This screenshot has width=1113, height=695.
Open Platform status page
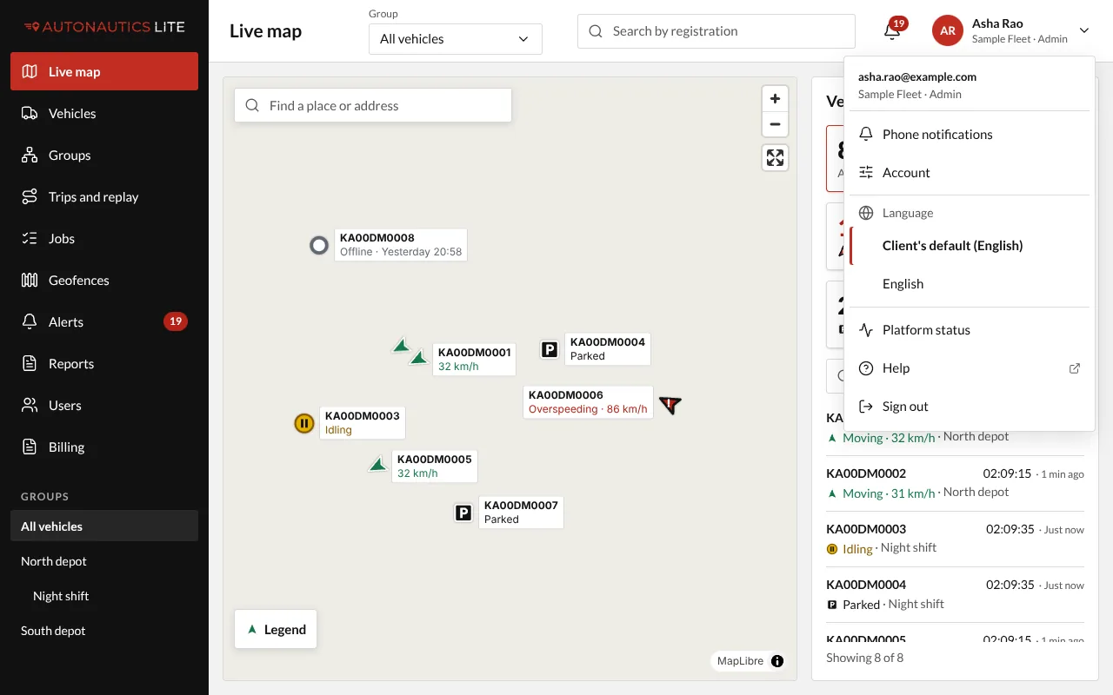click(970, 330)
